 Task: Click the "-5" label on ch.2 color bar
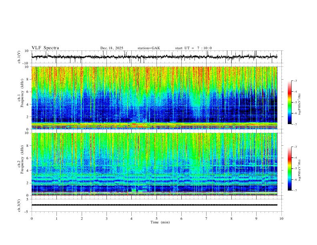295,169
